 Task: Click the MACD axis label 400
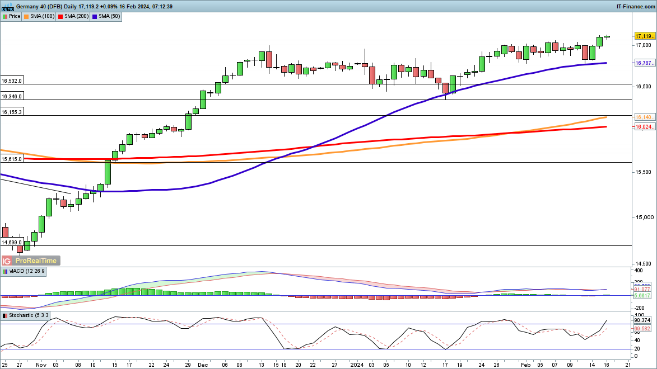(x=639, y=271)
